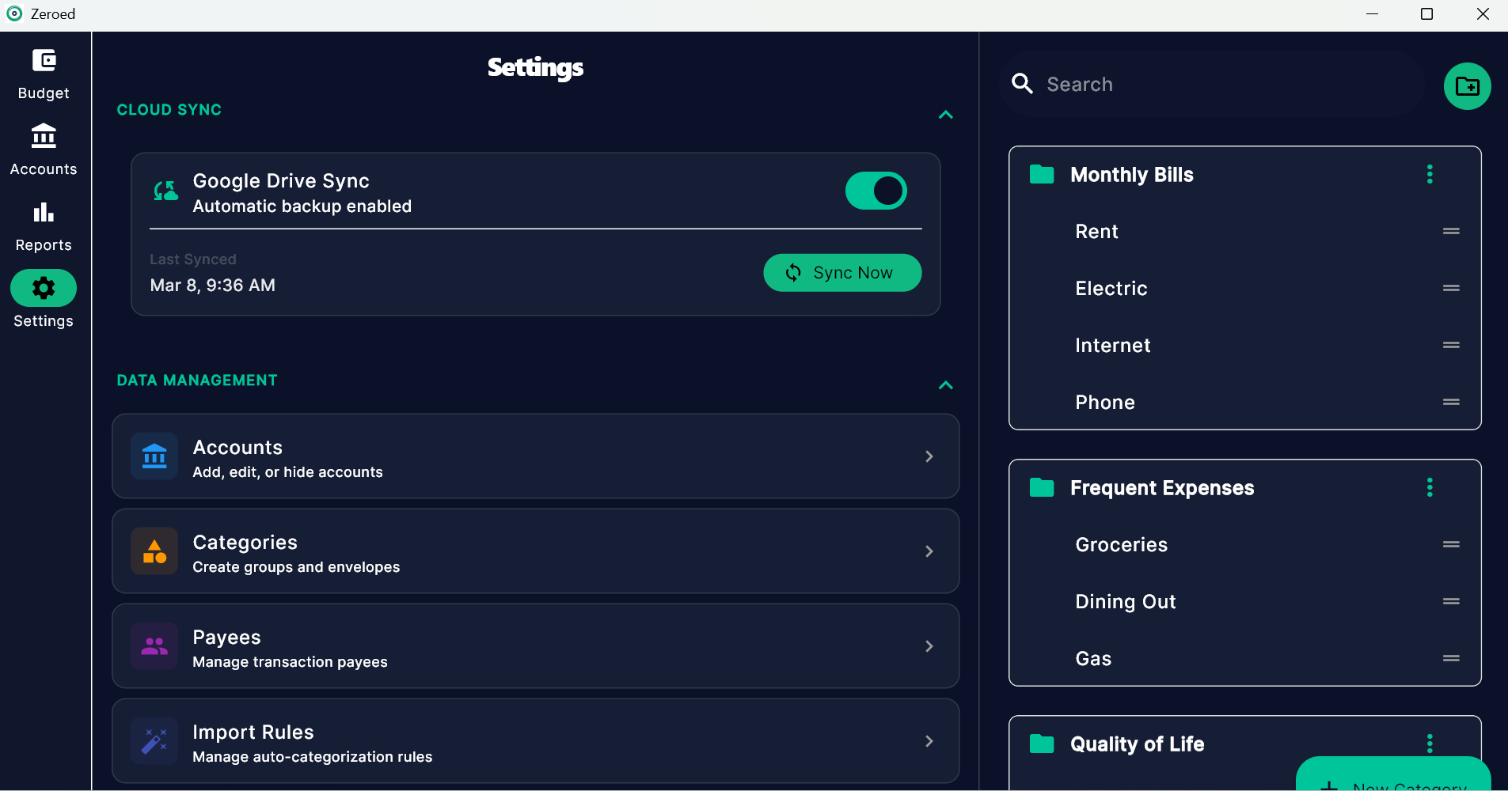
Task: Collapse the Data Management section
Action: [x=946, y=385]
